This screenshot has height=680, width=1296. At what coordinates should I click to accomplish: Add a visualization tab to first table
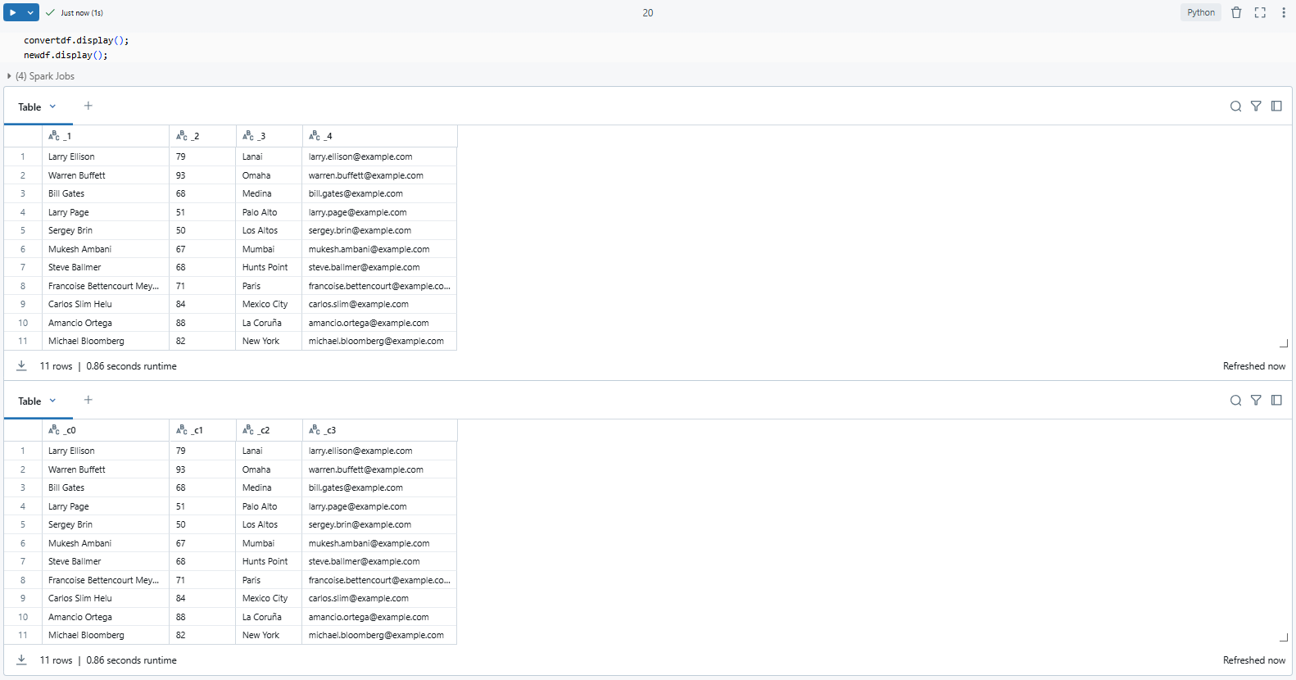(88, 106)
